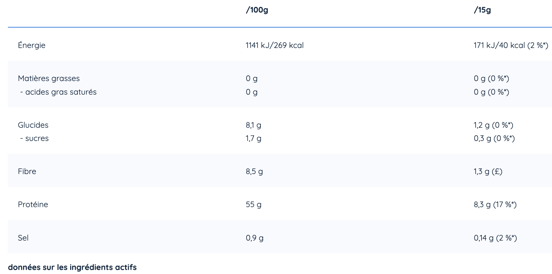Click the 8,3 g (17 %*) value
The width and height of the screenshot is (552, 274).
tap(495, 205)
